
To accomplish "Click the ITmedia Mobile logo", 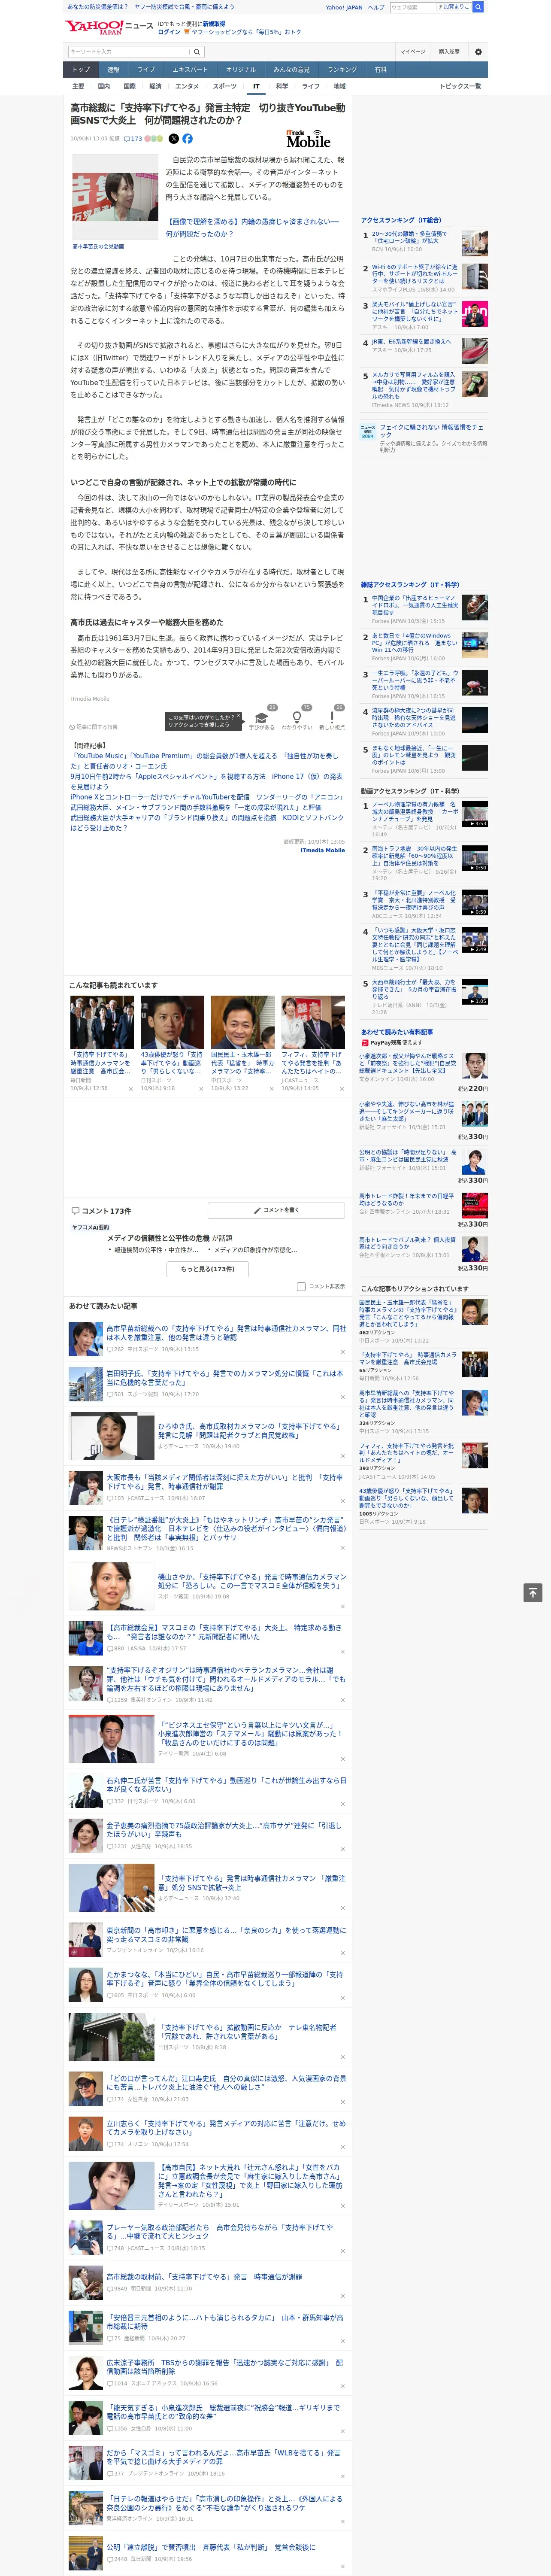I will coord(308,139).
